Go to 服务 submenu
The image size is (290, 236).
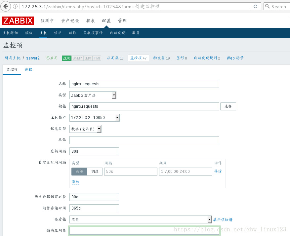point(136,33)
